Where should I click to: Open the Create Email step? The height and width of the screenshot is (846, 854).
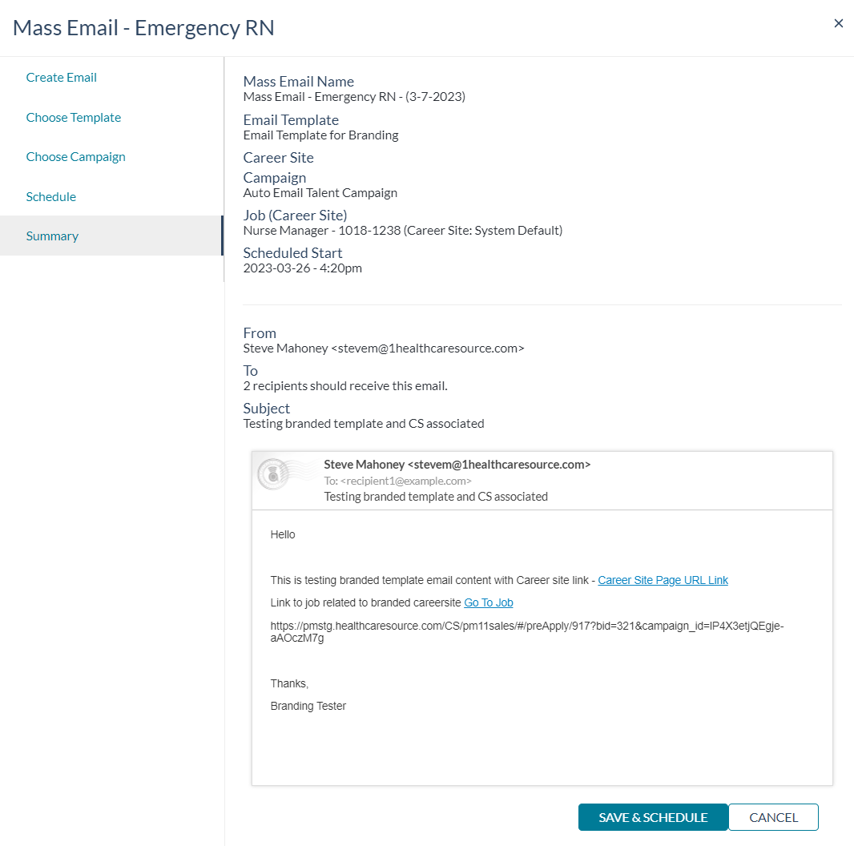point(62,78)
